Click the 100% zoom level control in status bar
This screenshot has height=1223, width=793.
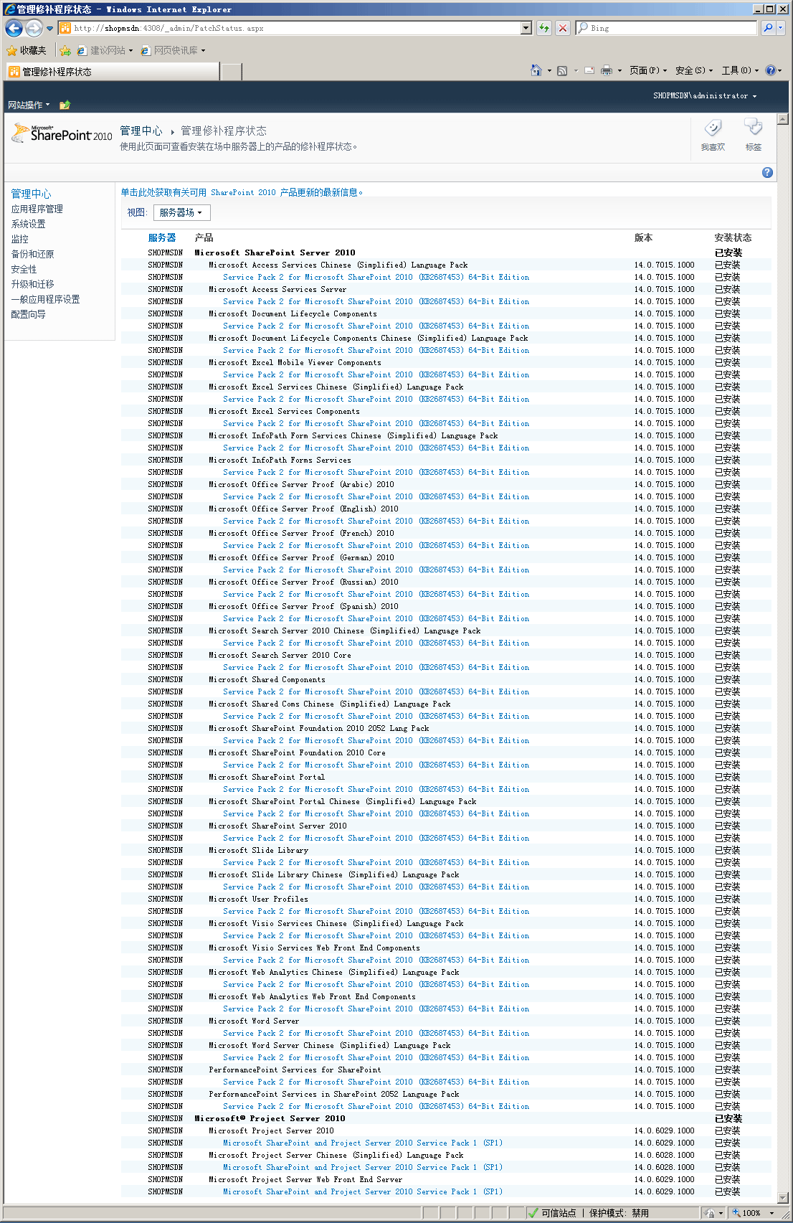tap(752, 1213)
